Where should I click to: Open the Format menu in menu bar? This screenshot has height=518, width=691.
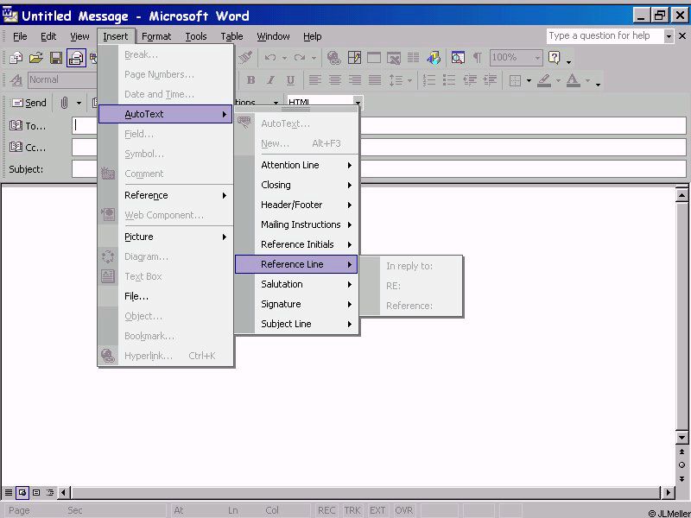point(156,36)
